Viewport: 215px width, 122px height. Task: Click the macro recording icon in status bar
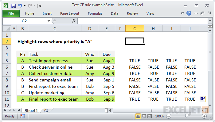pyautogui.click(x=22, y=116)
